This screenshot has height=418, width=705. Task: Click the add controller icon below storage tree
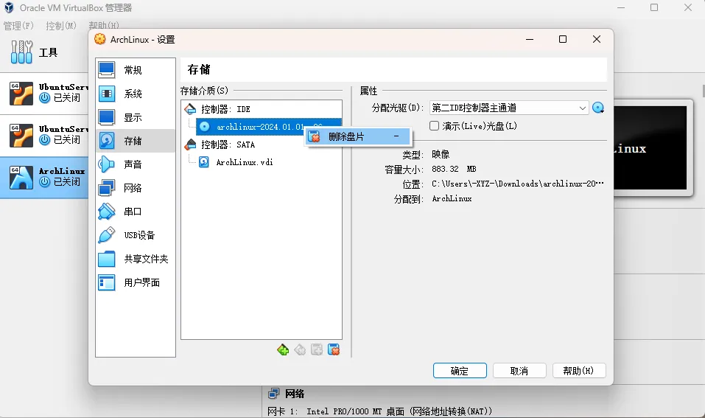[283, 349]
